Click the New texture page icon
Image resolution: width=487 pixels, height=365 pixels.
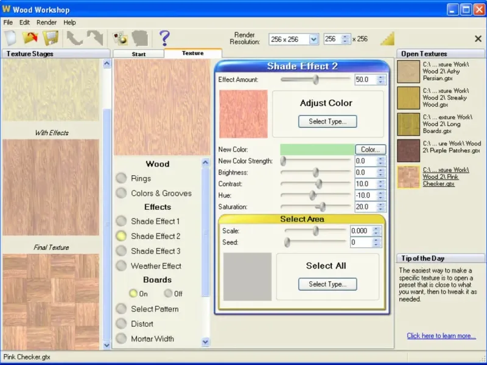click(10, 38)
